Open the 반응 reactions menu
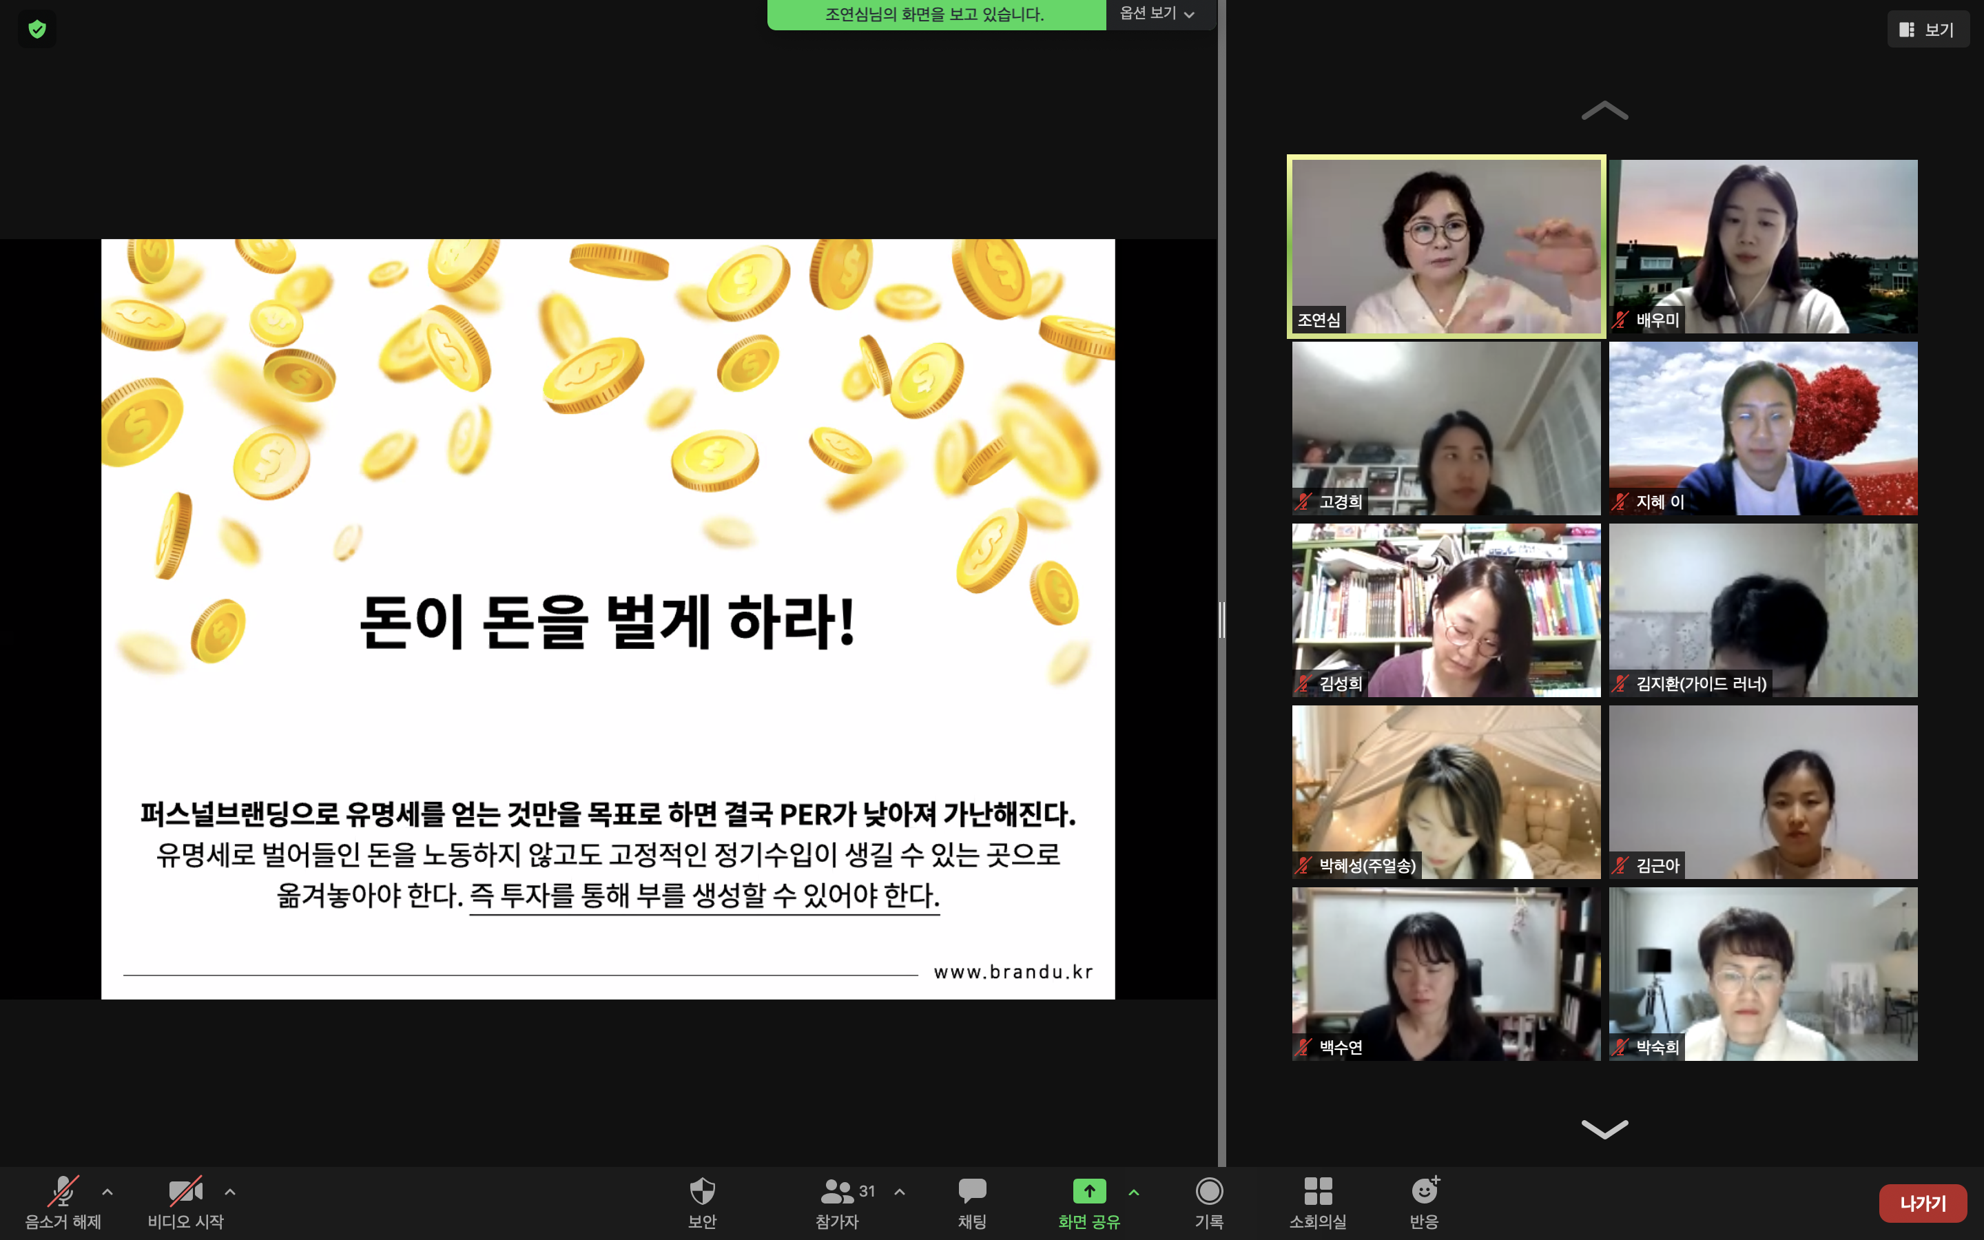 (x=1424, y=1192)
